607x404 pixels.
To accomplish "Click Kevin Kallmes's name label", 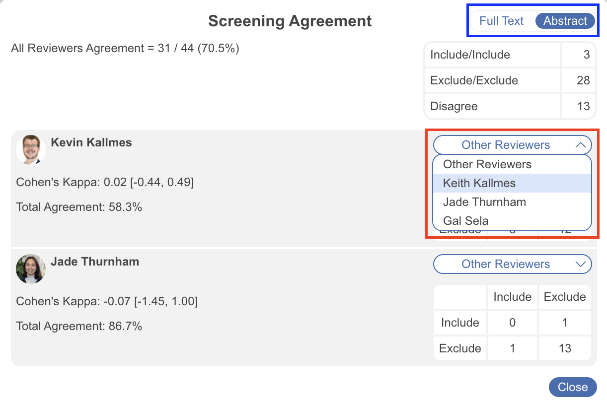I will tap(92, 142).
